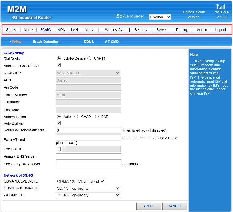Enable the Use local IP checkbox
The image size is (233, 212).
[59, 149]
